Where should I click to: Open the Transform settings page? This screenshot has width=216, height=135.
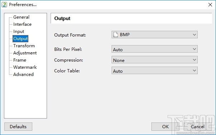24,46
